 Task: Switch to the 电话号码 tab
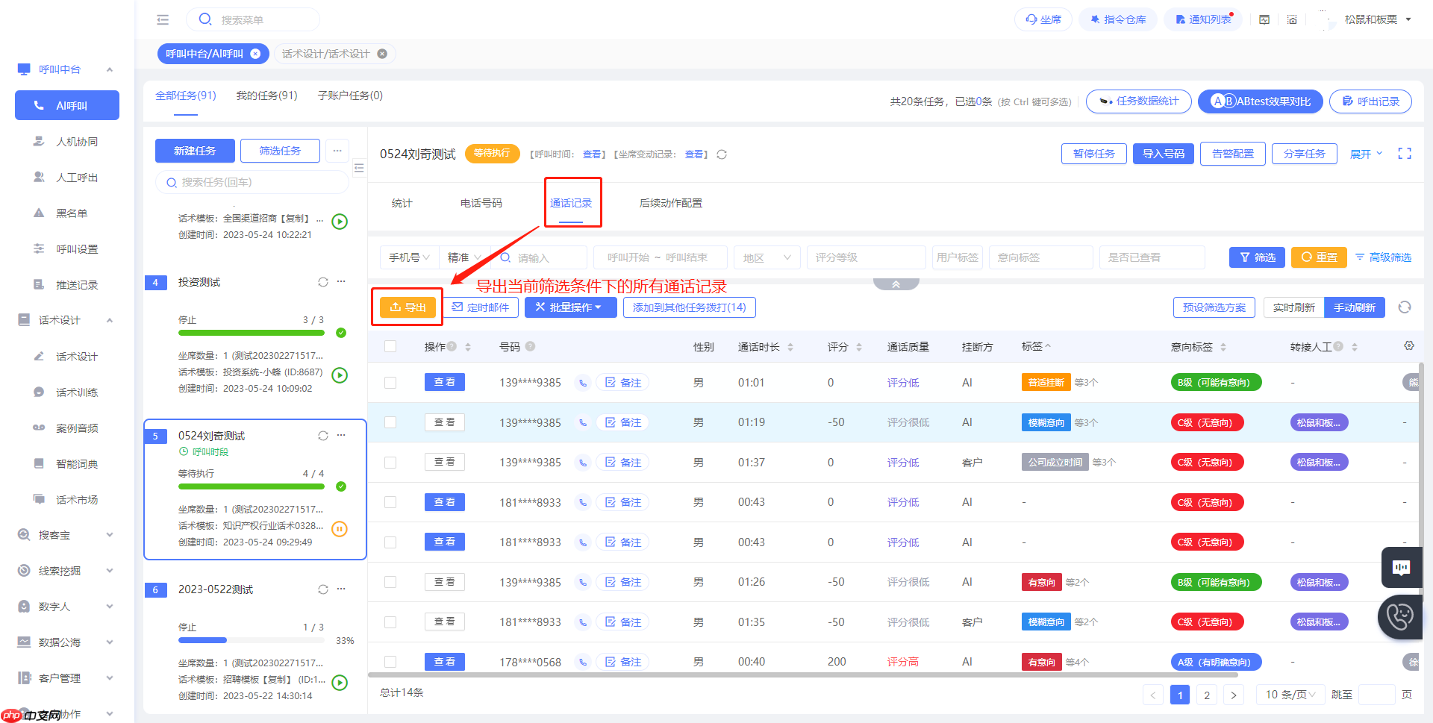pyautogui.click(x=481, y=203)
